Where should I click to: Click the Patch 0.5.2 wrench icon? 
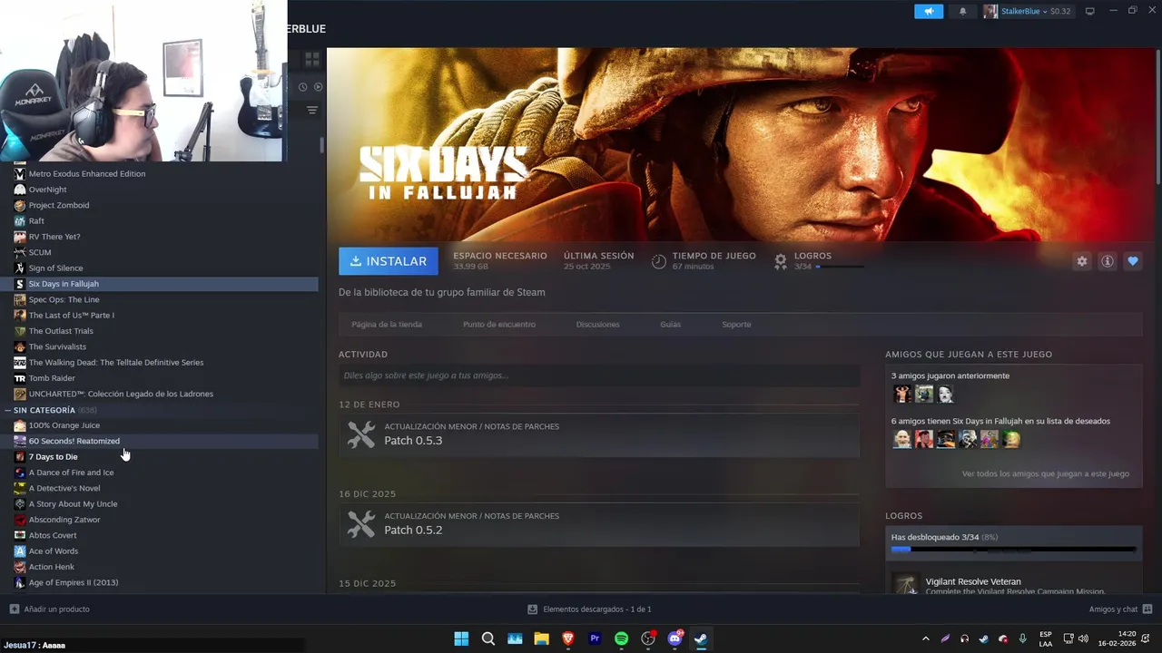coord(361,524)
